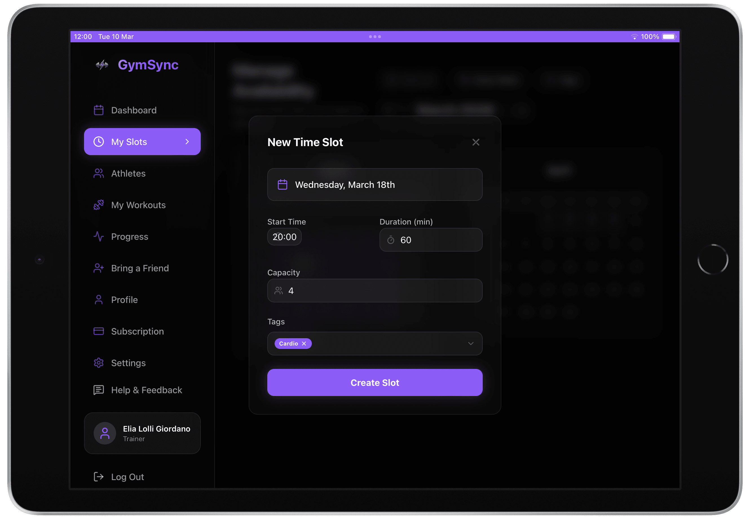This screenshot has height=519, width=750.
Task: Click the Help & Feedback chat icon
Action: 98,390
